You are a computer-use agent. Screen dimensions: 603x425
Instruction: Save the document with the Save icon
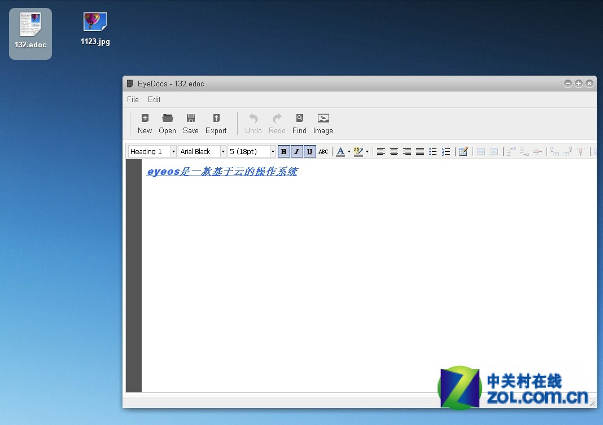click(191, 118)
